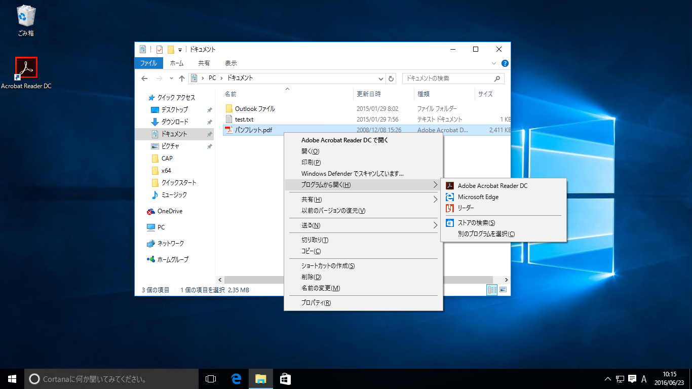This screenshot has height=389, width=692.
Task: Click the network status tray icon
Action: point(620,379)
